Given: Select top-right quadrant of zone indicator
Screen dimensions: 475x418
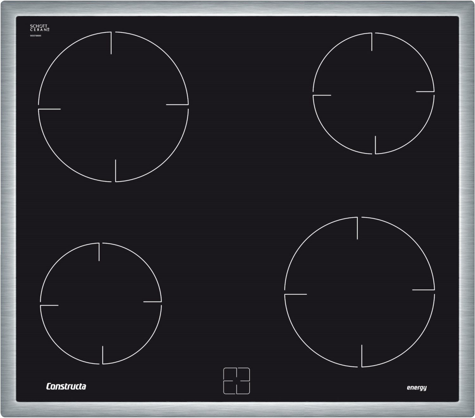Looking at the screenshot, I should (x=244, y=374).
